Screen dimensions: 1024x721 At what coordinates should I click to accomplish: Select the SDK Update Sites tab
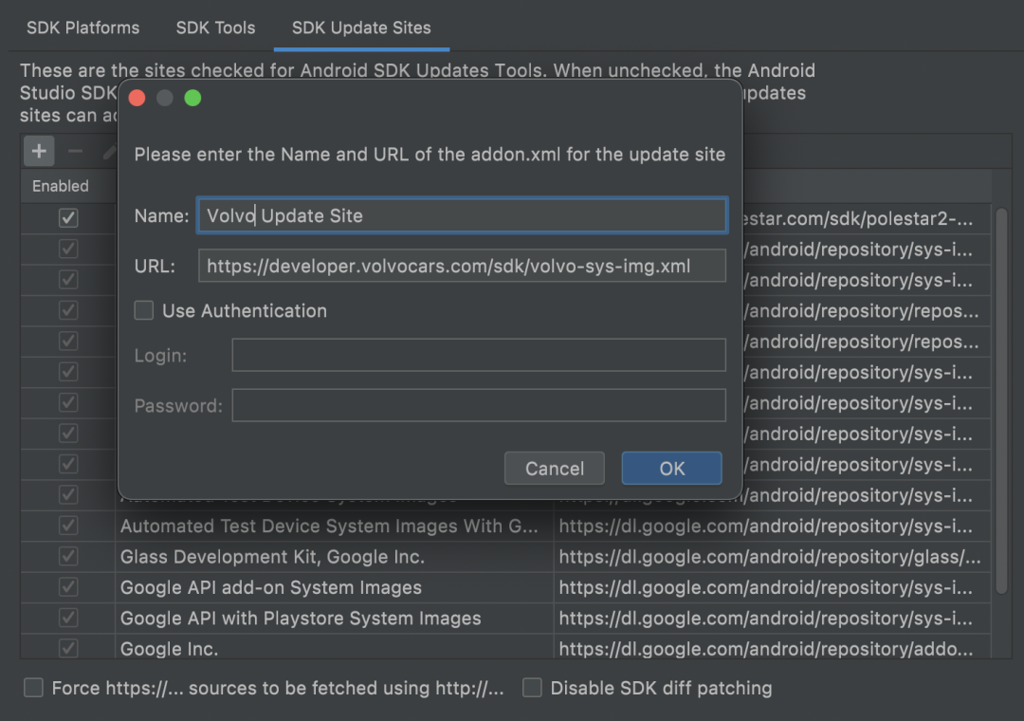point(361,28)
